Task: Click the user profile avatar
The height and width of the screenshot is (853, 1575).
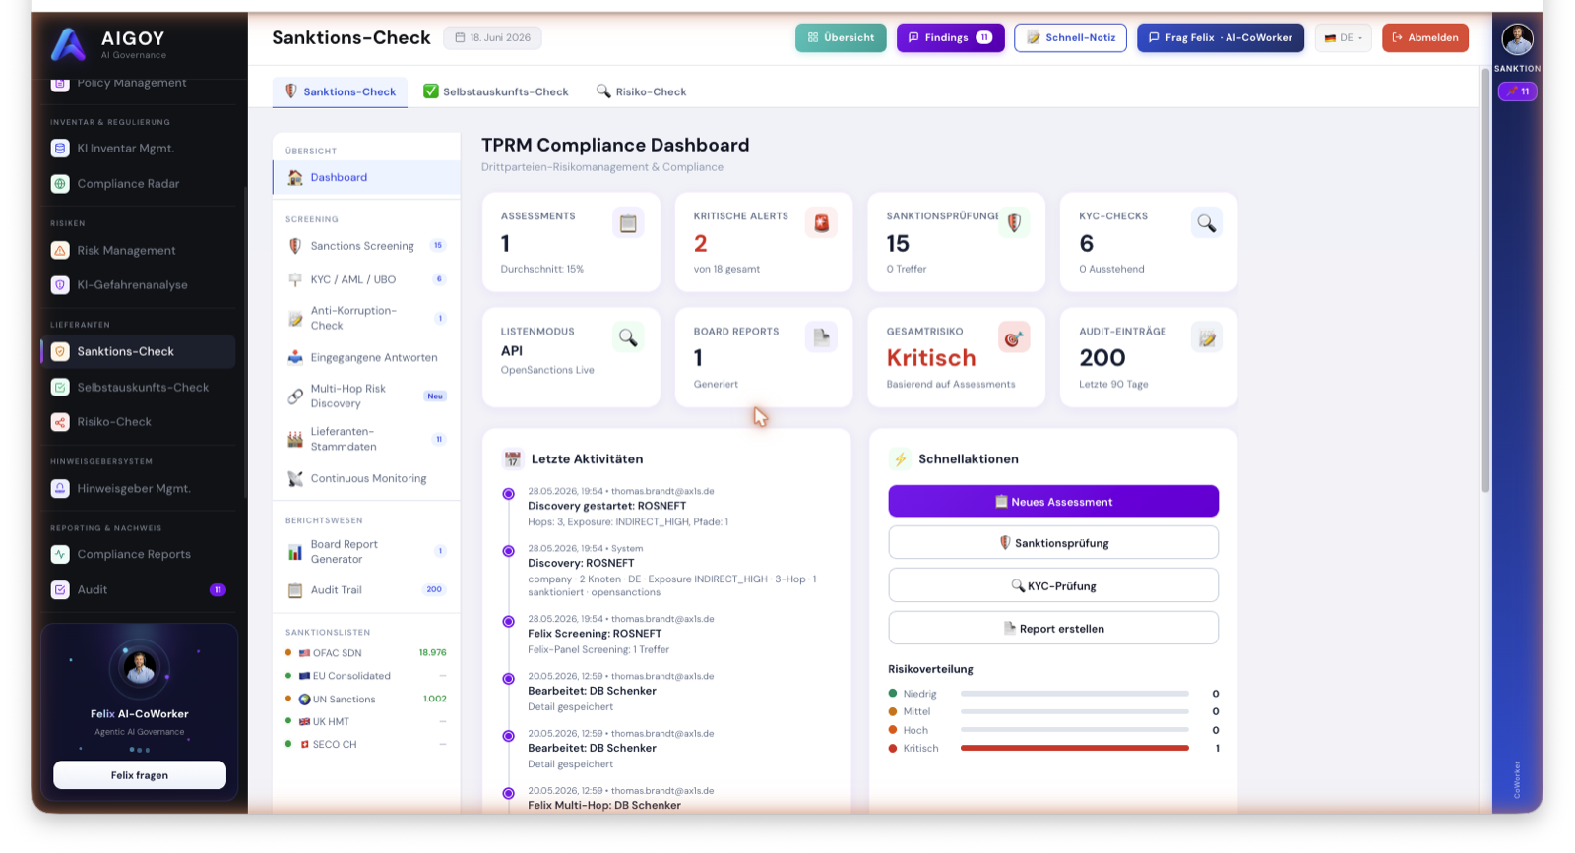Action: [x=1517, y=39]
